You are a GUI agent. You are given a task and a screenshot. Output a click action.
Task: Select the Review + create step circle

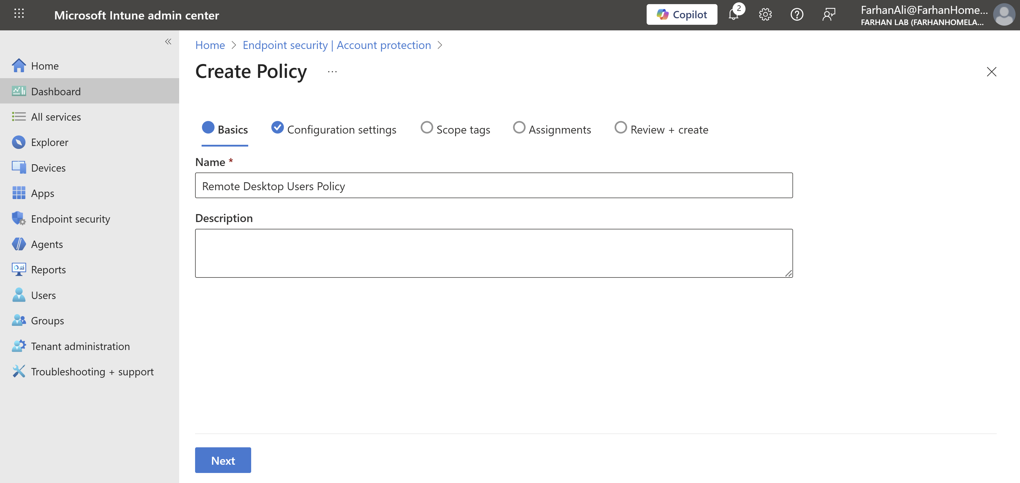pos(620,128)
